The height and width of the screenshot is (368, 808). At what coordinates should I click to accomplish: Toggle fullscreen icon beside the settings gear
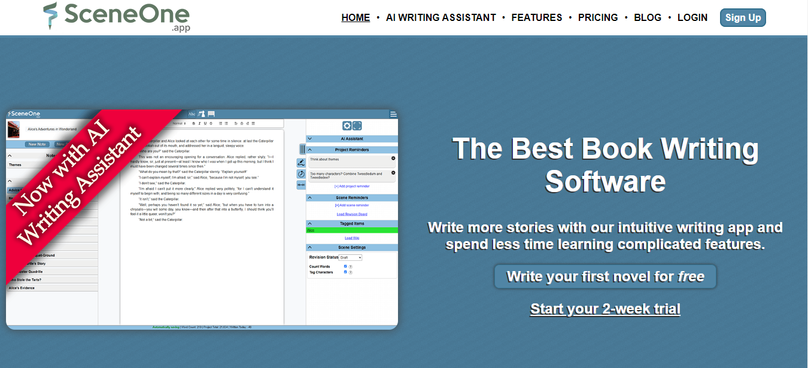[x=357, y=126]
